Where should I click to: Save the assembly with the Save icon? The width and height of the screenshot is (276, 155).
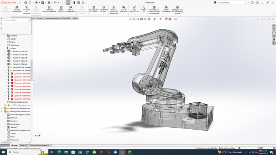pos(43,3)
